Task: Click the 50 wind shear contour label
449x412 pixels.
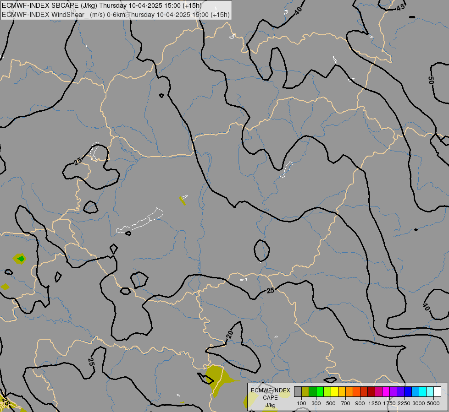Action: point(431,80)
